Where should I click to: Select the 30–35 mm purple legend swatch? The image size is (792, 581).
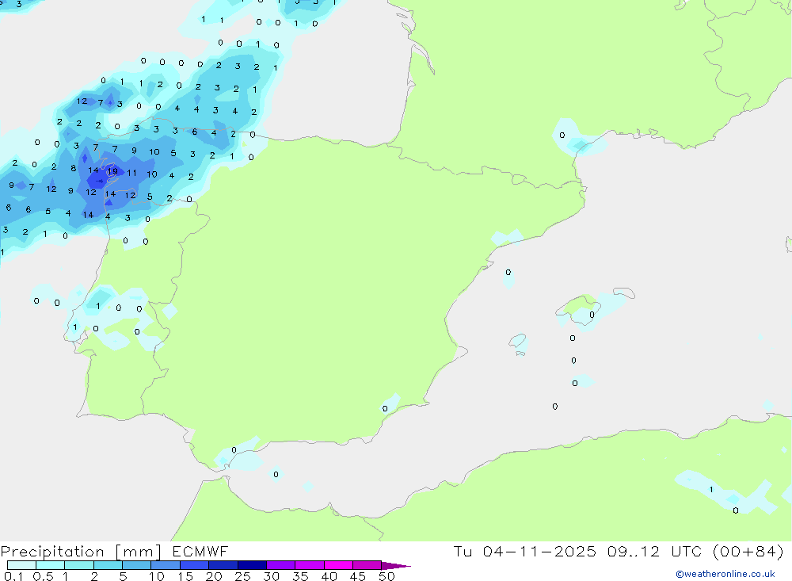(280, 565)
